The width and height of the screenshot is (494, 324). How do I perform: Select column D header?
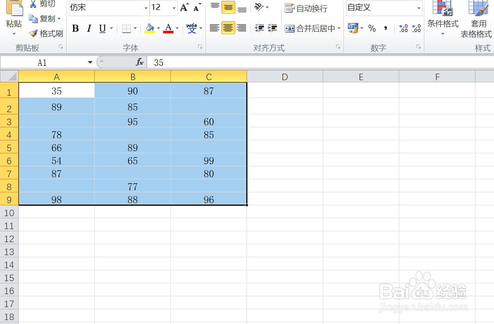click(x=285, y=77)
